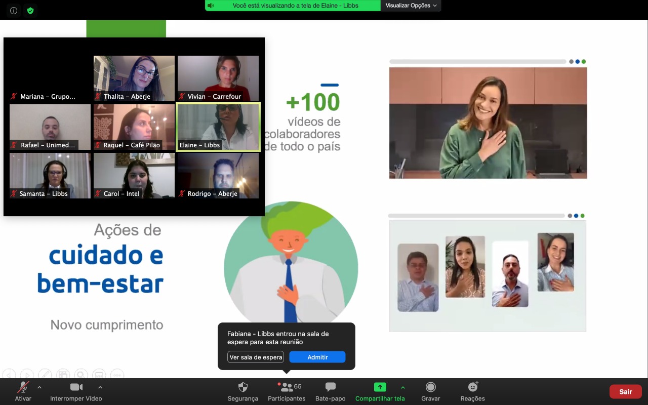
Task: Open meeting information icon
Action: [x=14, y=11]
